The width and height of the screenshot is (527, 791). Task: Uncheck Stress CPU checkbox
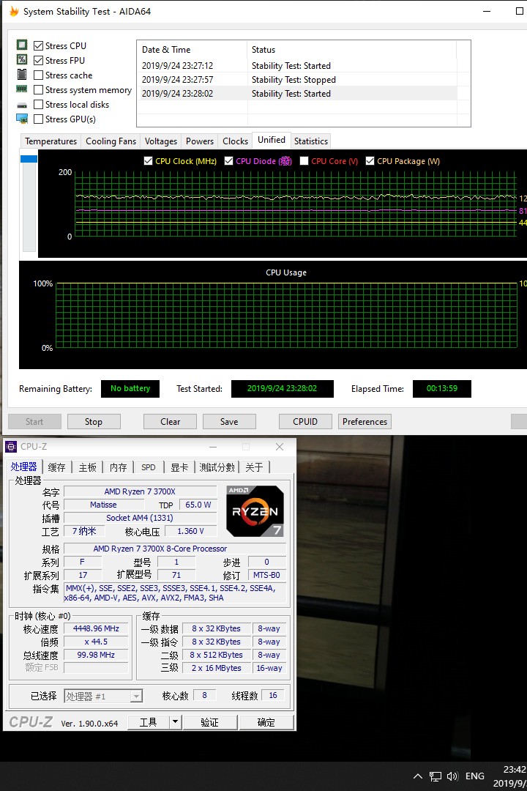[x=38, y=45]
